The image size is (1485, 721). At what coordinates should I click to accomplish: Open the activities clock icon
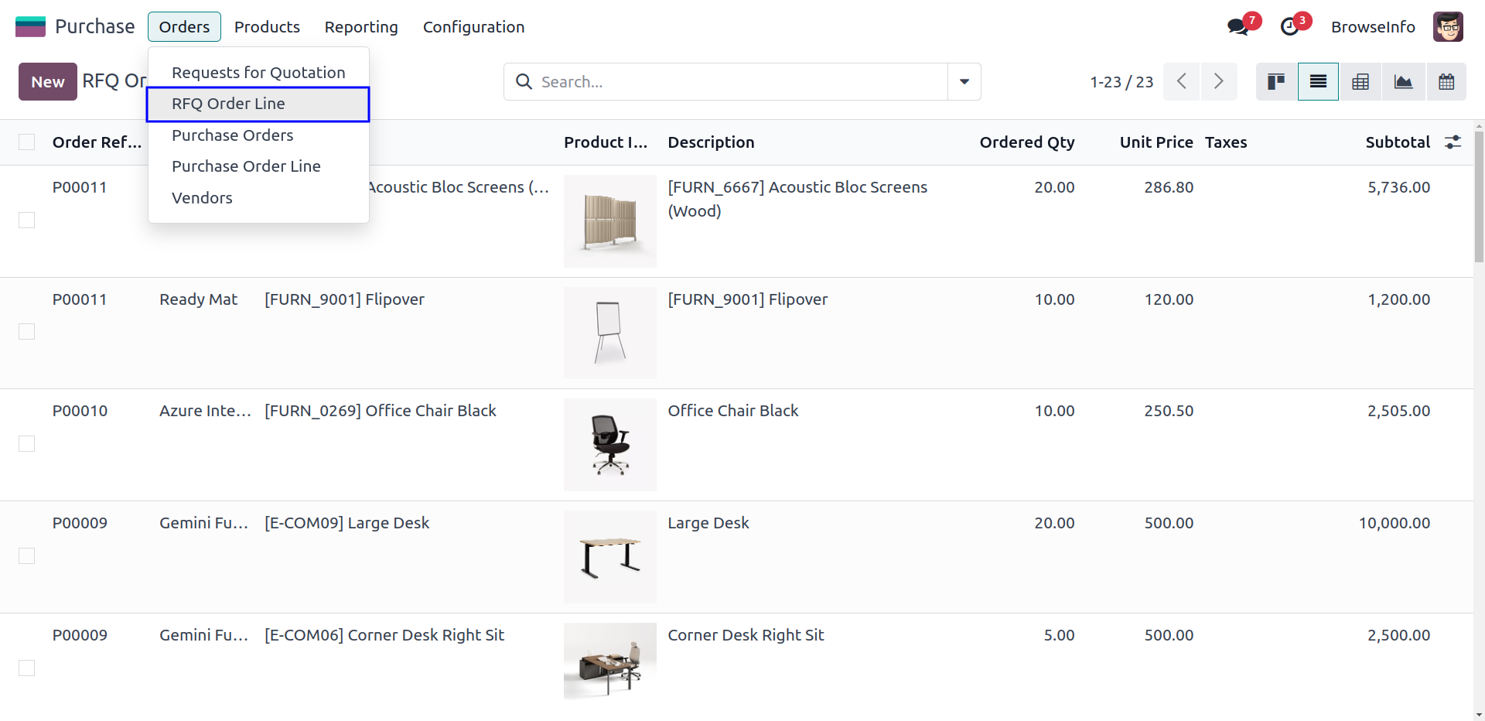[1289, 27]
